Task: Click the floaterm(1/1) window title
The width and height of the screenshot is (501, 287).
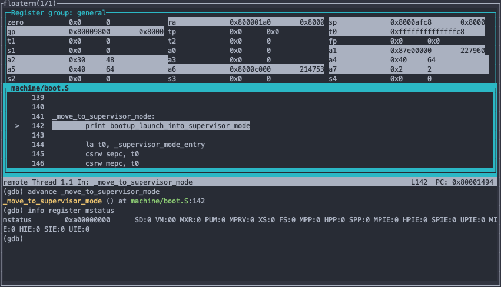Action: tap(29, 4)
